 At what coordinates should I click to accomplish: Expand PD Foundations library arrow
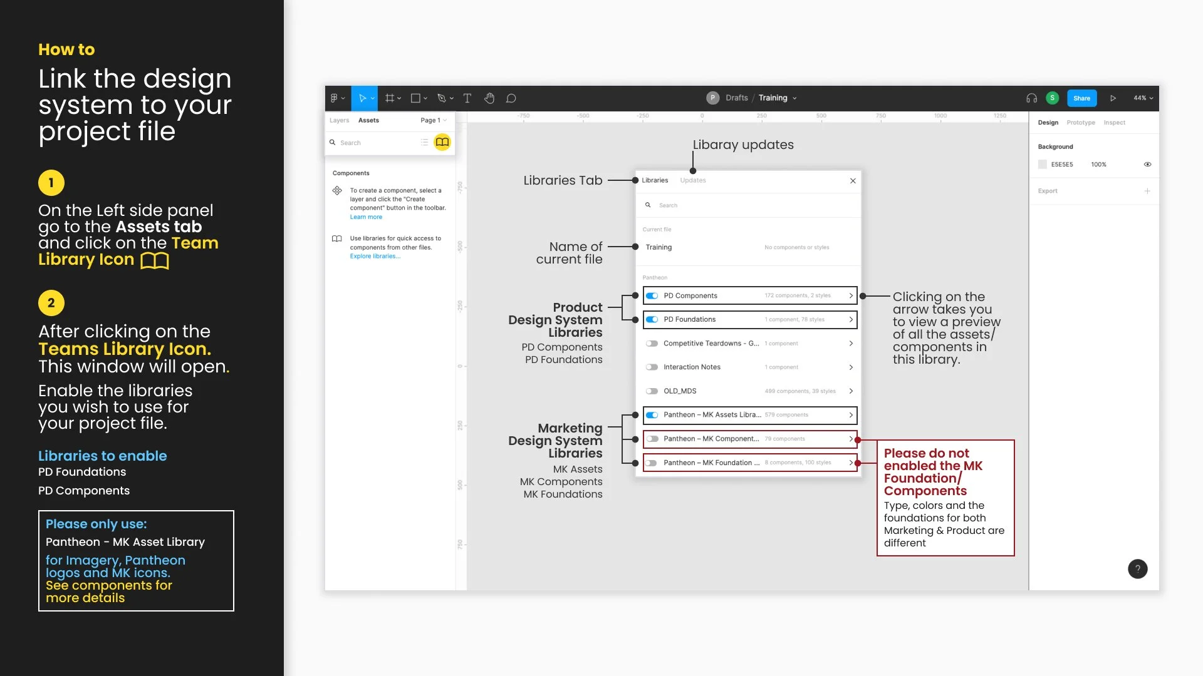click(850, 320)
